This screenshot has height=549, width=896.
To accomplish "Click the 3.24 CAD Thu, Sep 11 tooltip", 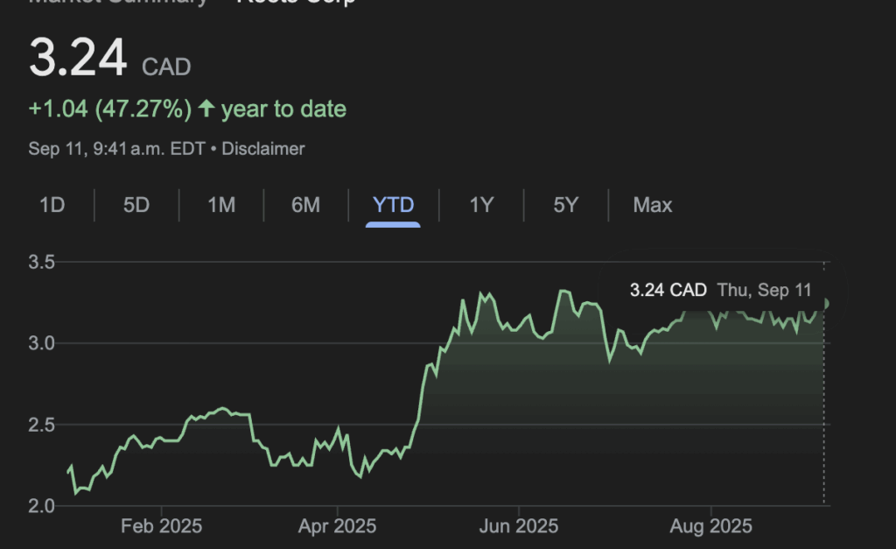I will pos(720,290).
